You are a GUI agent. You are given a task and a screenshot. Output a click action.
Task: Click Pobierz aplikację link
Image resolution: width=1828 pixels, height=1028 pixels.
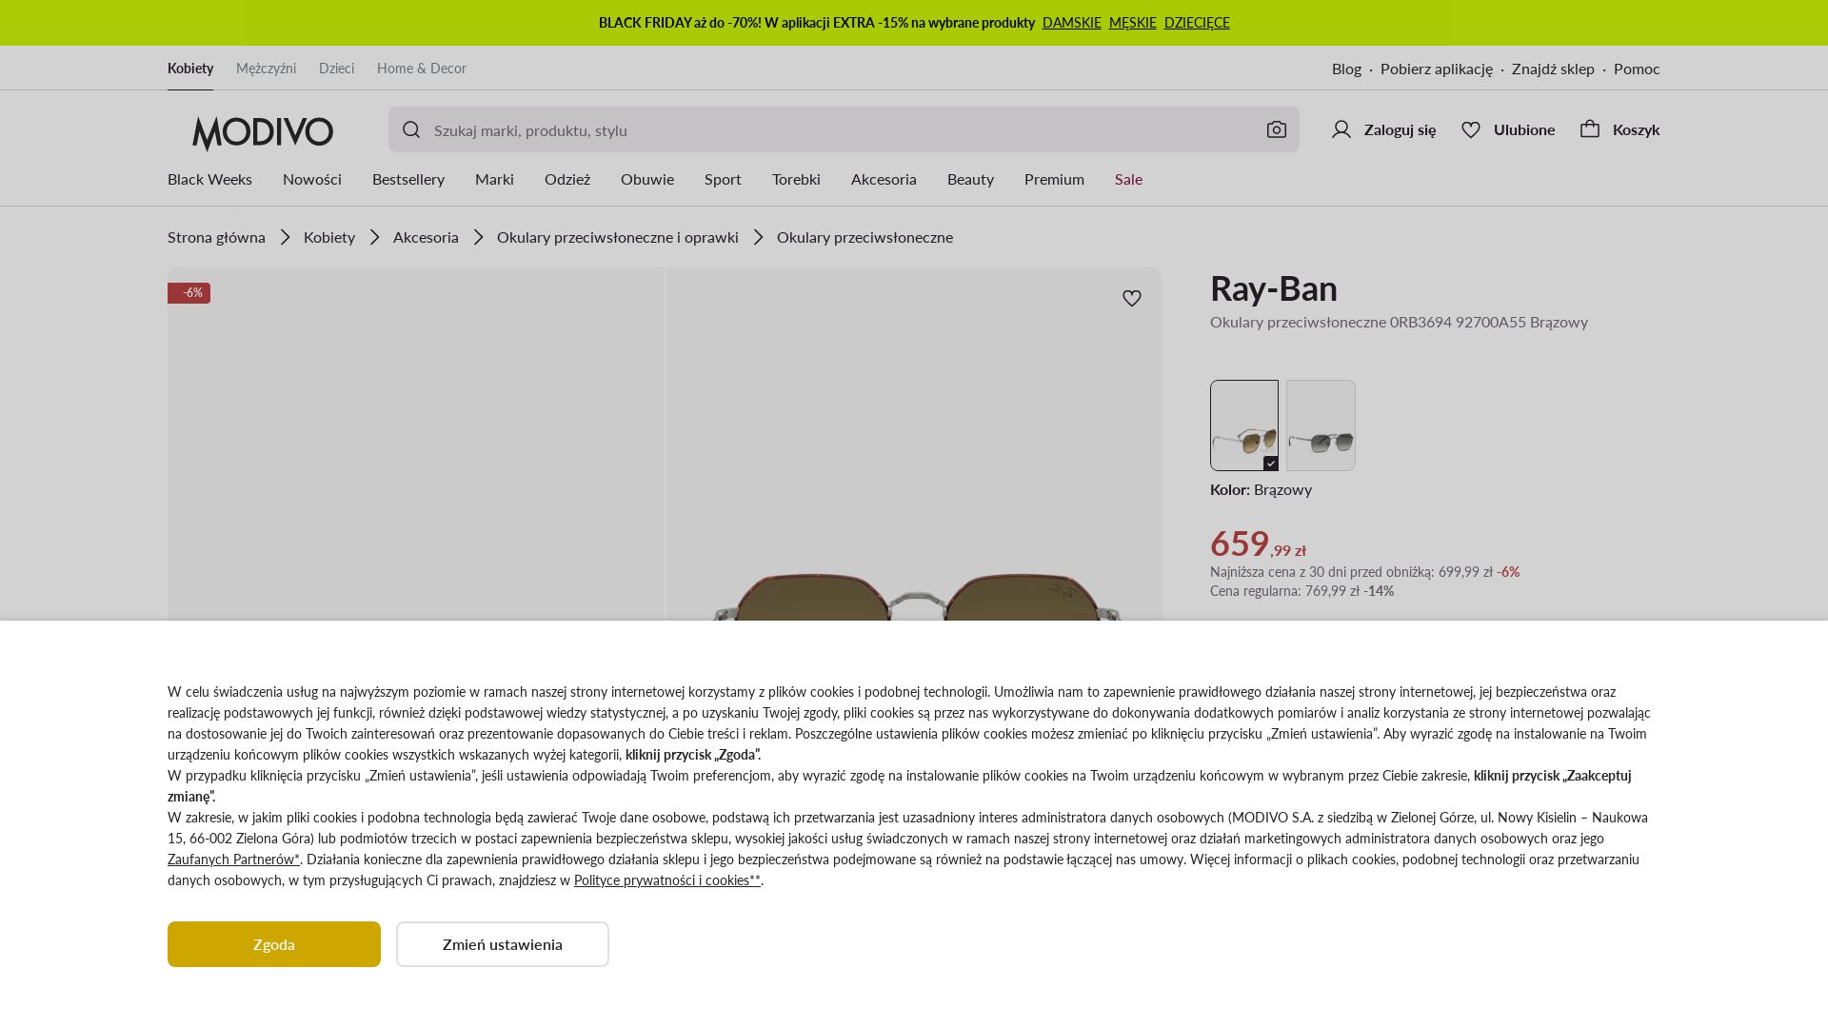[1437, 69]
